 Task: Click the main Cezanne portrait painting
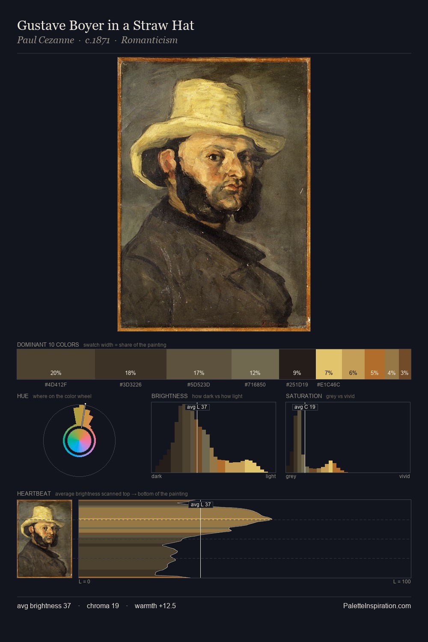point(214,194)
